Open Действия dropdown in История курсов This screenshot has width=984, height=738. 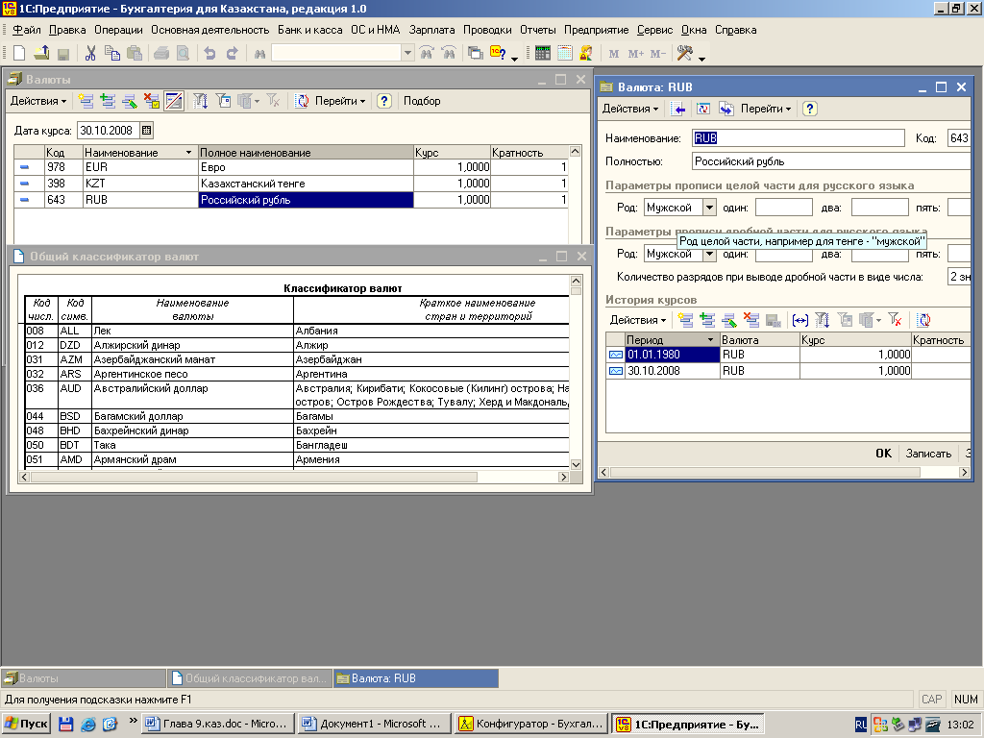click(638, 320)
